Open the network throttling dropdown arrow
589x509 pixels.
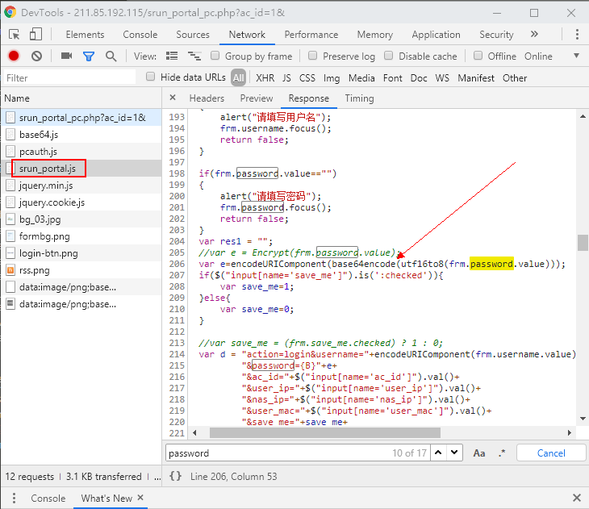pyautogui.click(x=576, y=56)
